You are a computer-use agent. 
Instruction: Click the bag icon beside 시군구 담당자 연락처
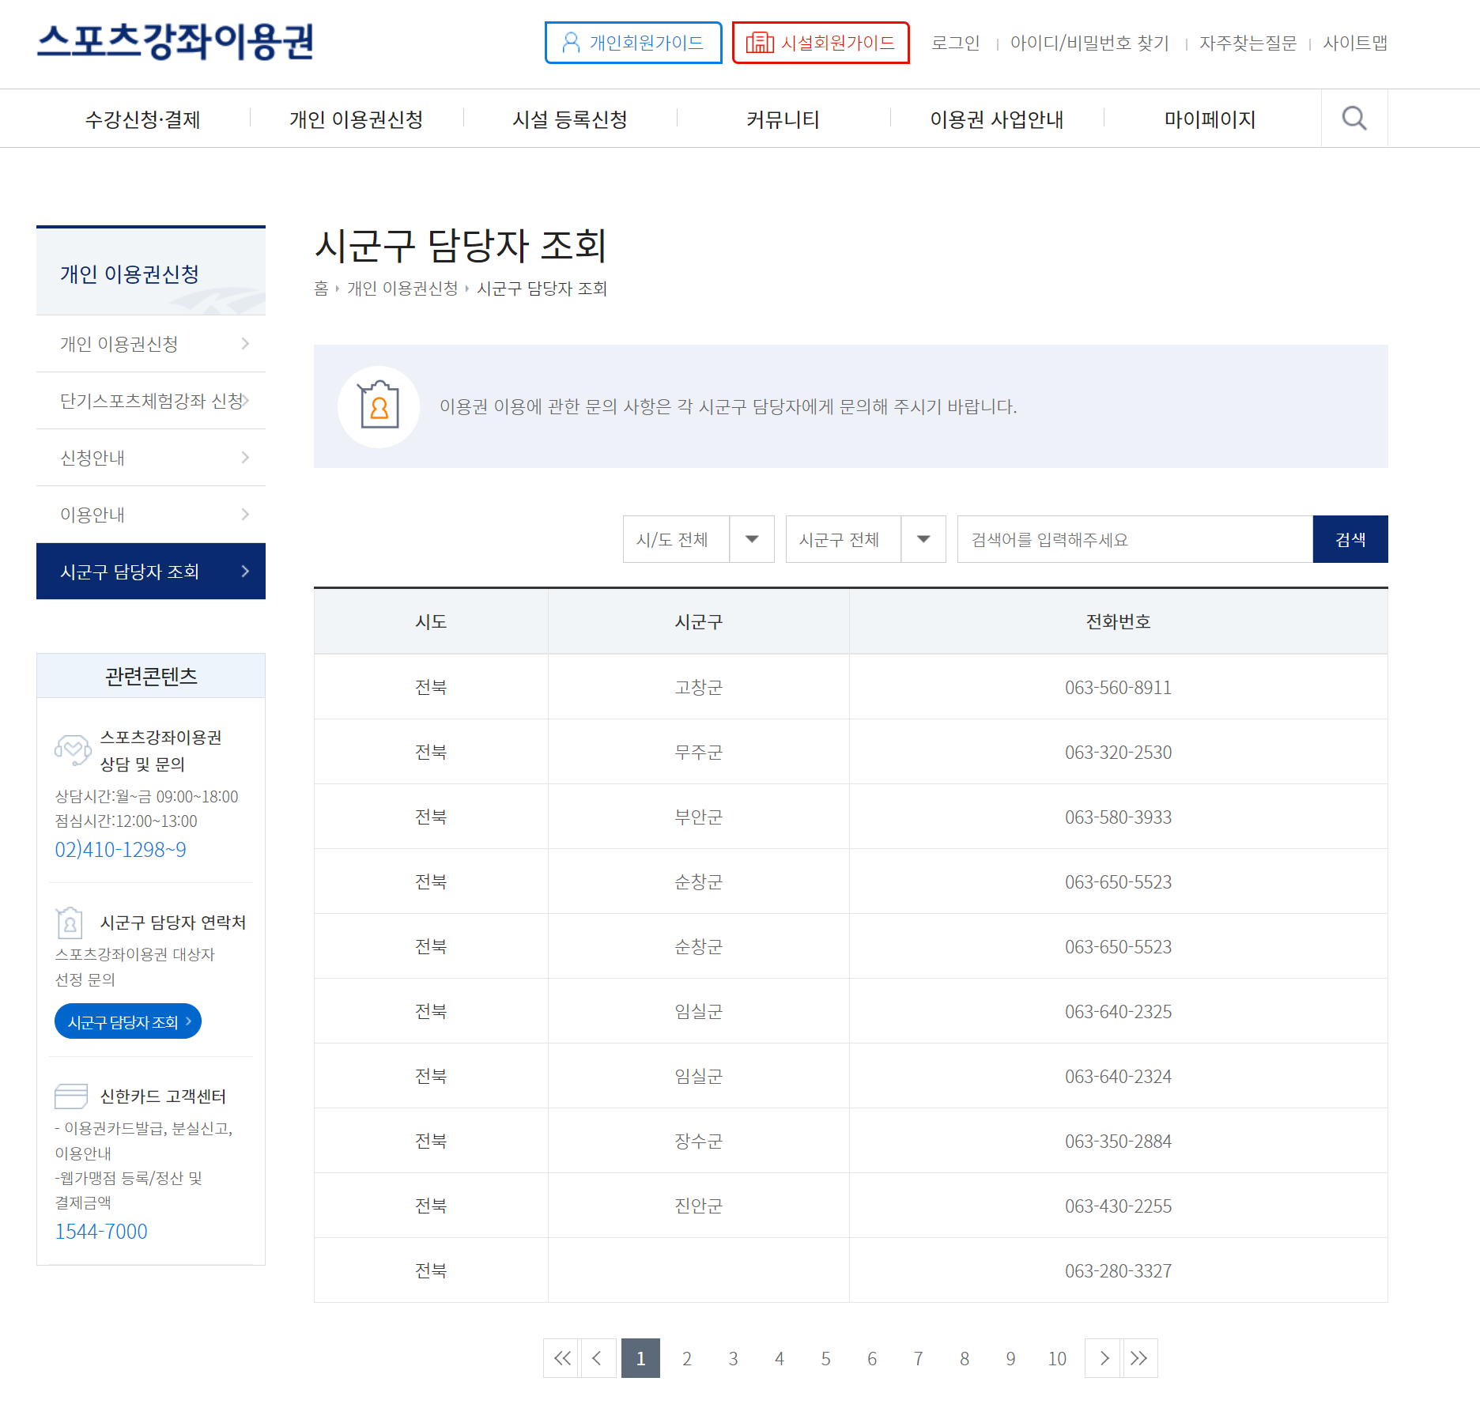point(70,923)
